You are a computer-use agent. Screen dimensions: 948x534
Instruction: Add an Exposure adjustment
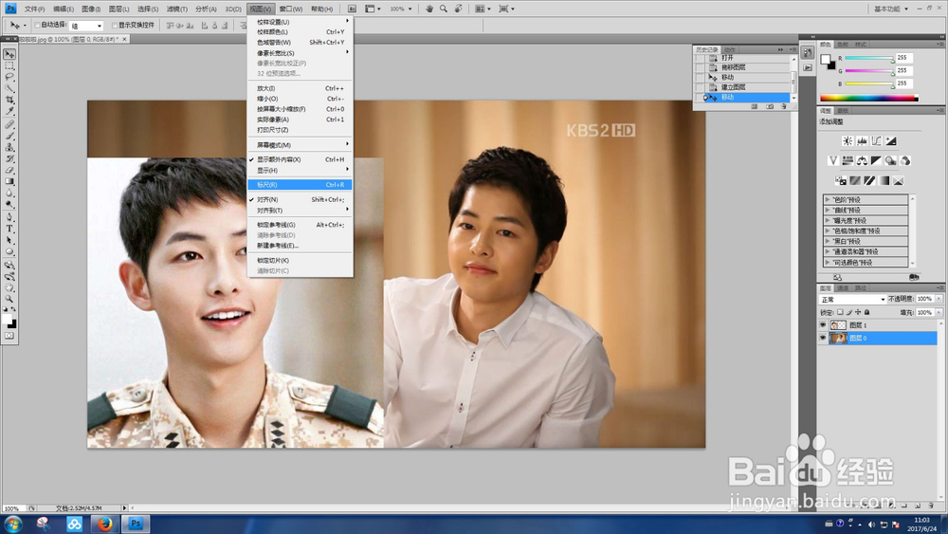click(891, 141)
